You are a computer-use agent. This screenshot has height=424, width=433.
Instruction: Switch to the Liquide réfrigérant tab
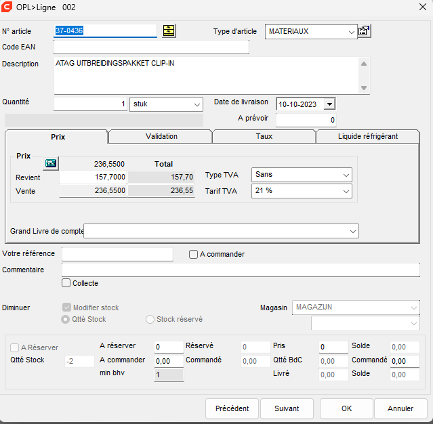367,136
